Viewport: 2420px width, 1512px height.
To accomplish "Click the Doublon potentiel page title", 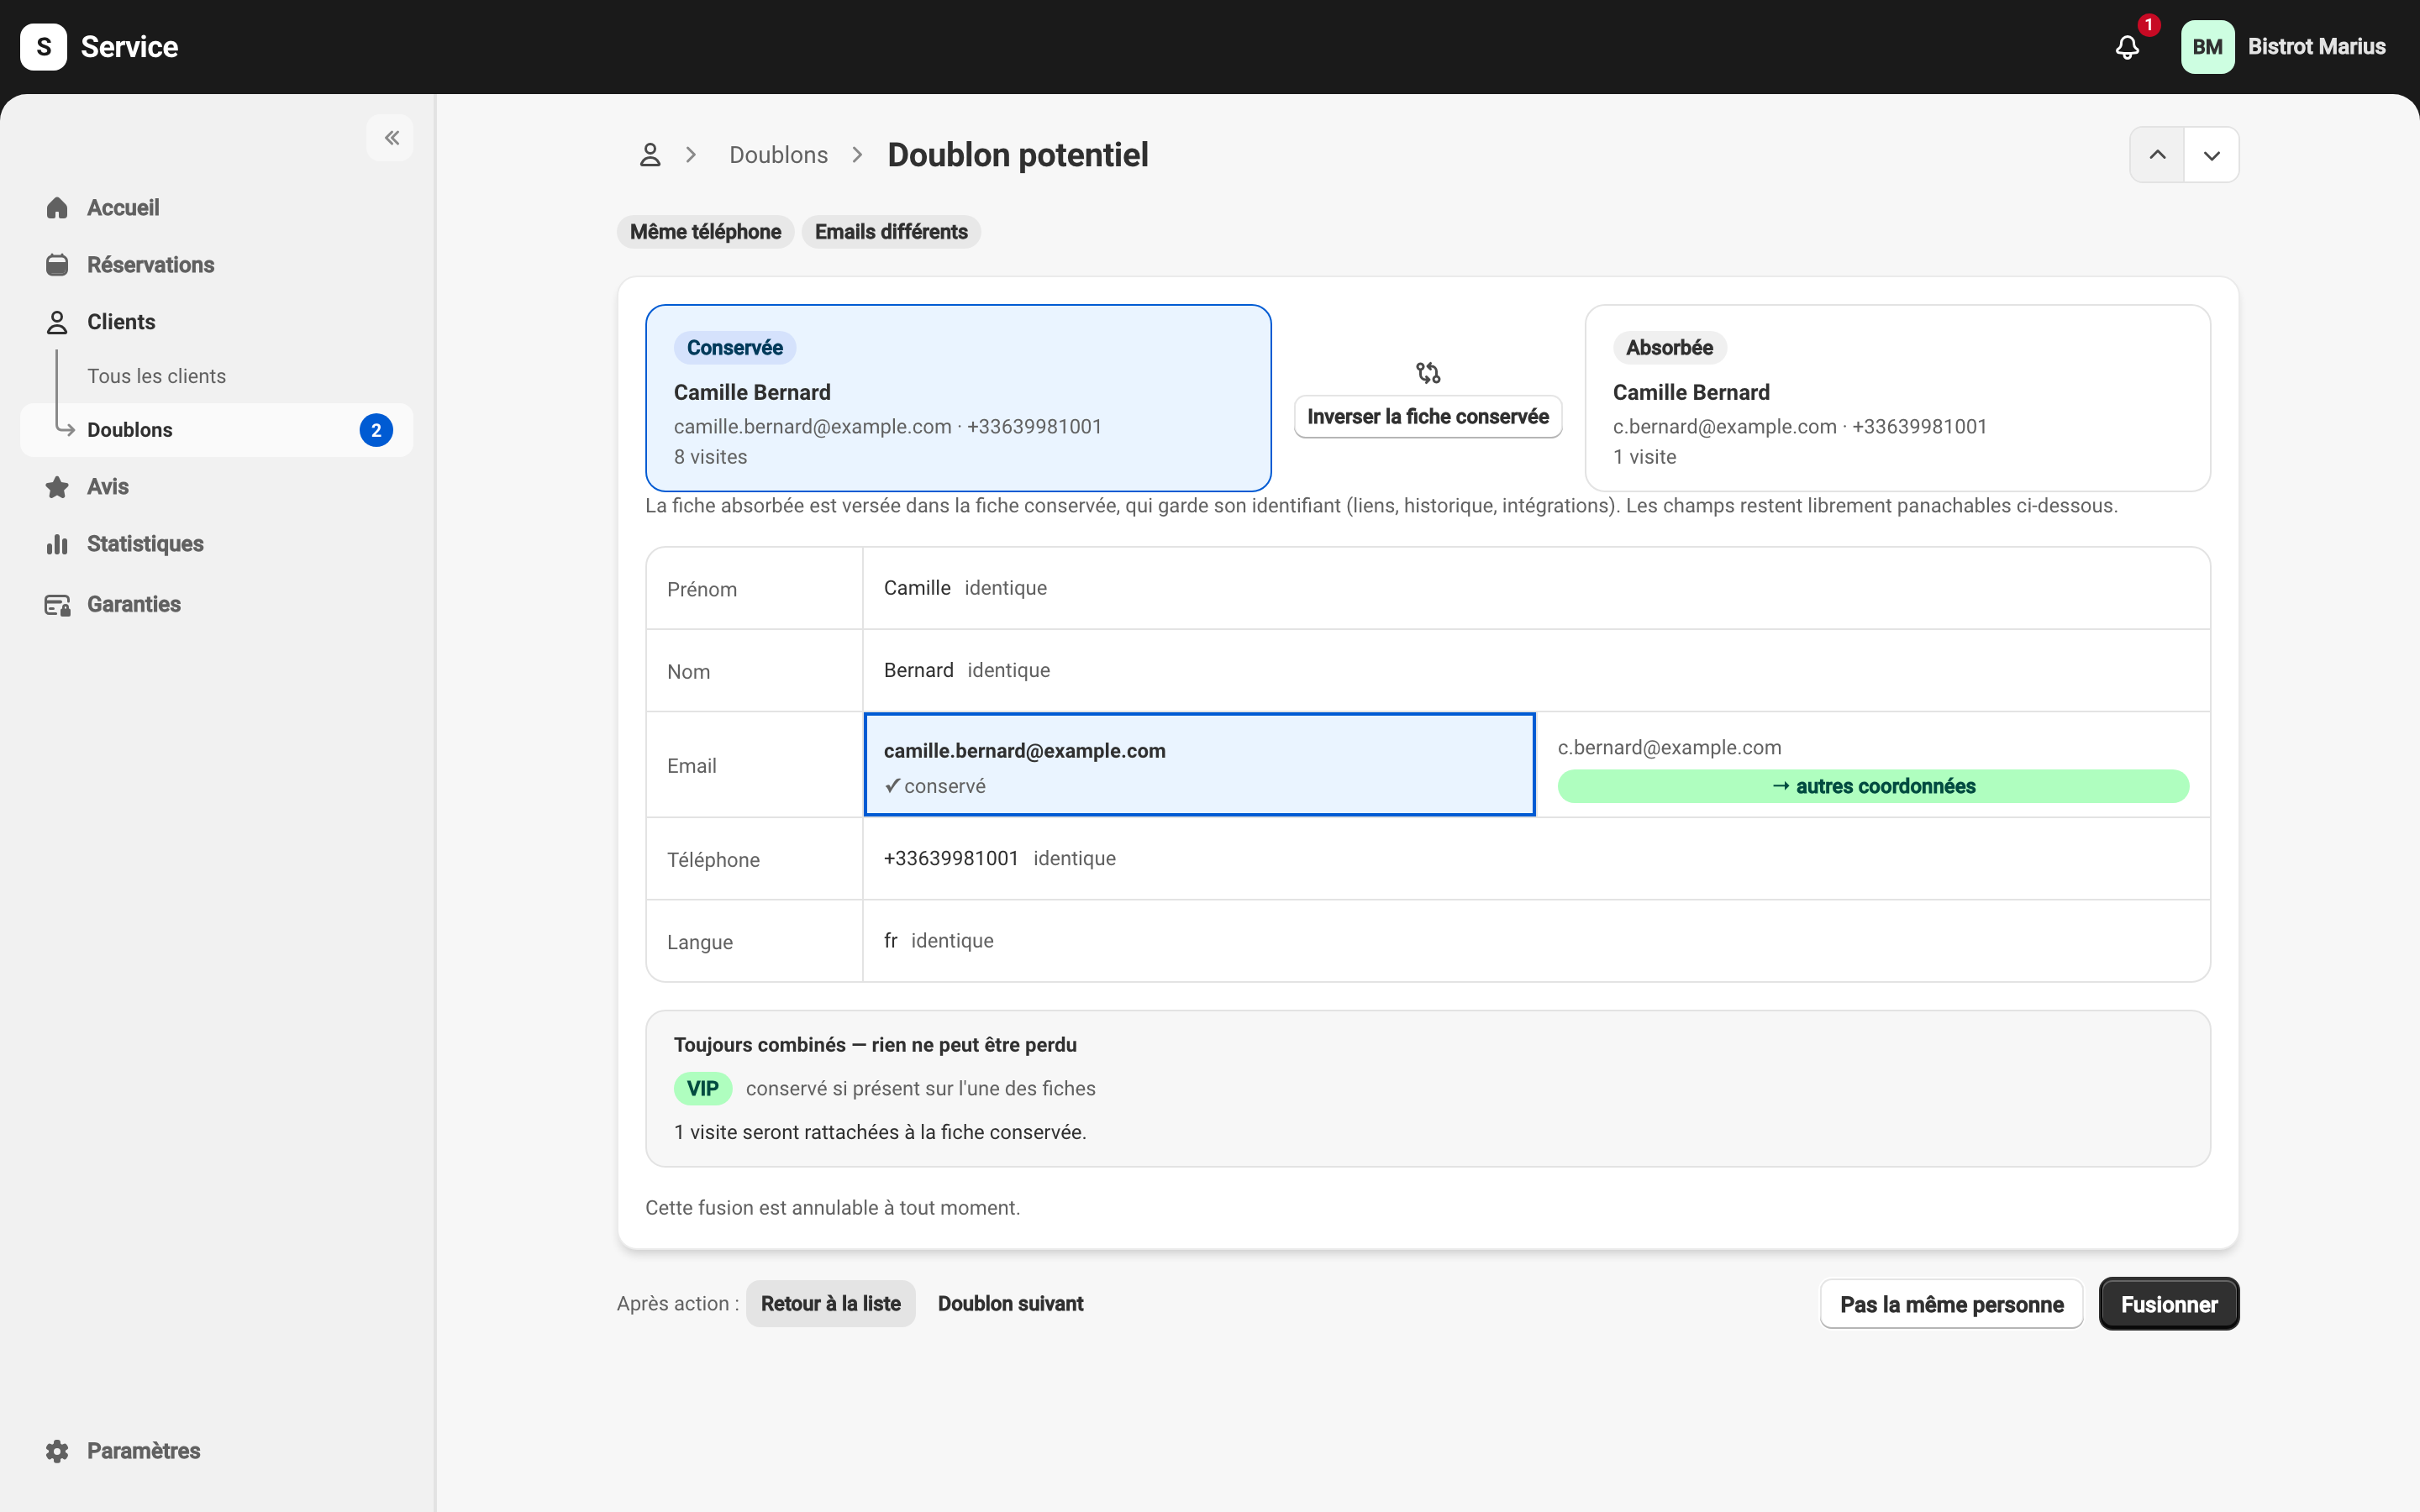I will 1018,155.
